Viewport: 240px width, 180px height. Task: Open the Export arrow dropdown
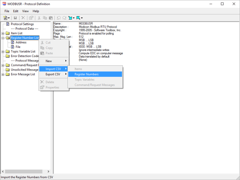(x=82, y=18)
